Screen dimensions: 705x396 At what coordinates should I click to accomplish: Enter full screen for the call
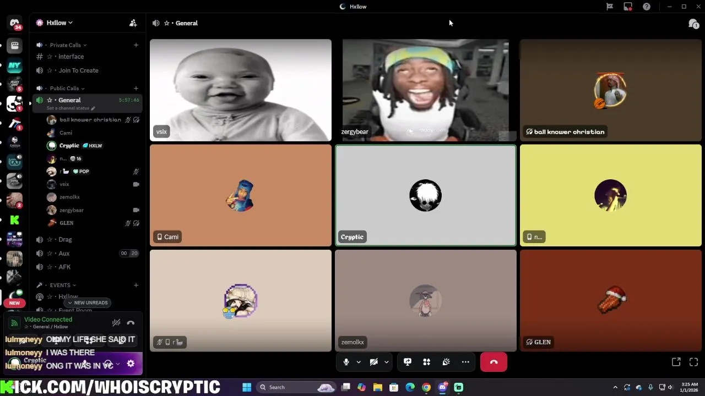click(x=693, y=362)
